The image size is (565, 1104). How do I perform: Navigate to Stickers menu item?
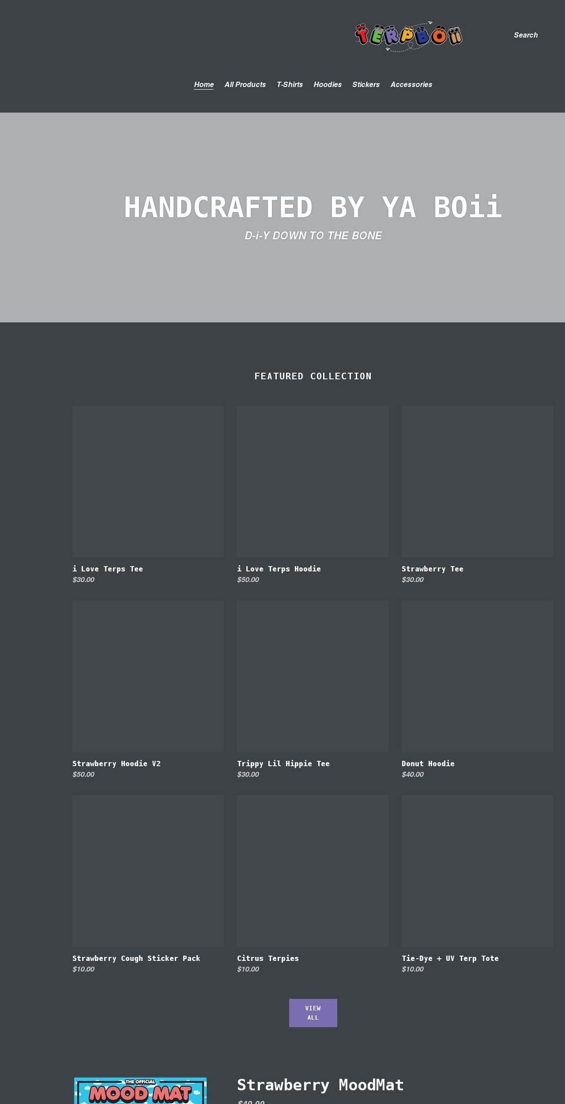365,85
